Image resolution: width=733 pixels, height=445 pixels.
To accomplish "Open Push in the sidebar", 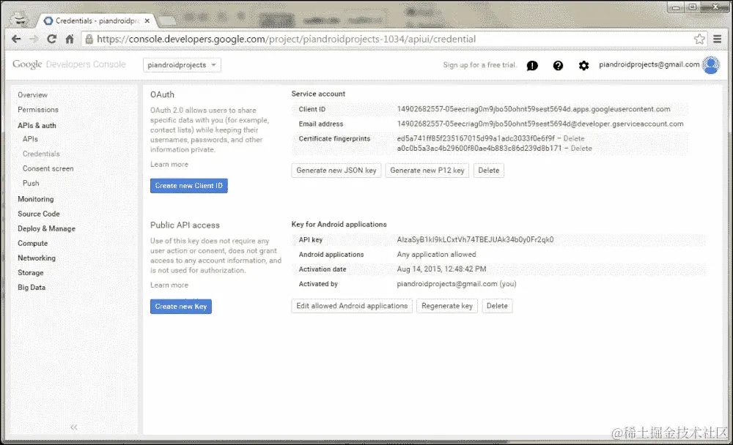I will pyautogui.click(x=31, y=183).
